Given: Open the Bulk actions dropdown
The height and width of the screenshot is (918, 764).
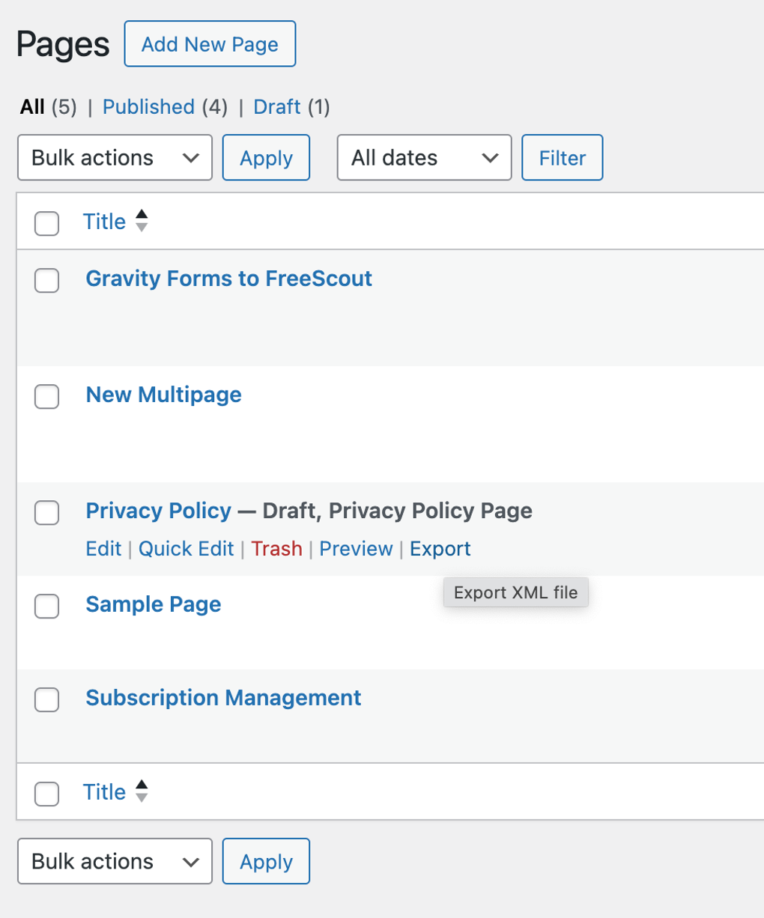Looking at the screenshot, I should click(114, 157).
